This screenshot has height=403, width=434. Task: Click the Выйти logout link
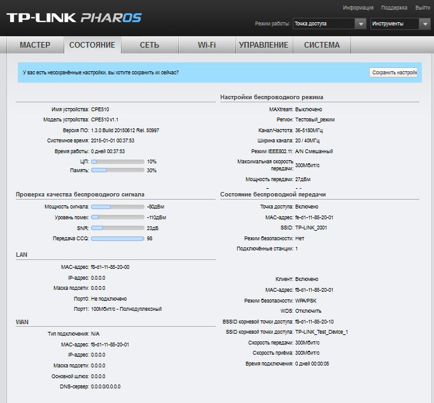[x=423, y=8]
